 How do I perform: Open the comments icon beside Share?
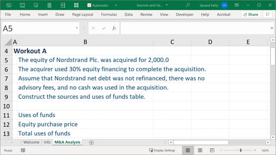tap(267, 14)
